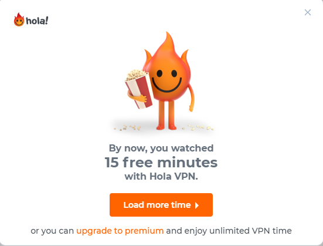This screenshot has height=246, width=323.
Task: Click the spilled popcorn left of the mascot
Action: (128, 127)
